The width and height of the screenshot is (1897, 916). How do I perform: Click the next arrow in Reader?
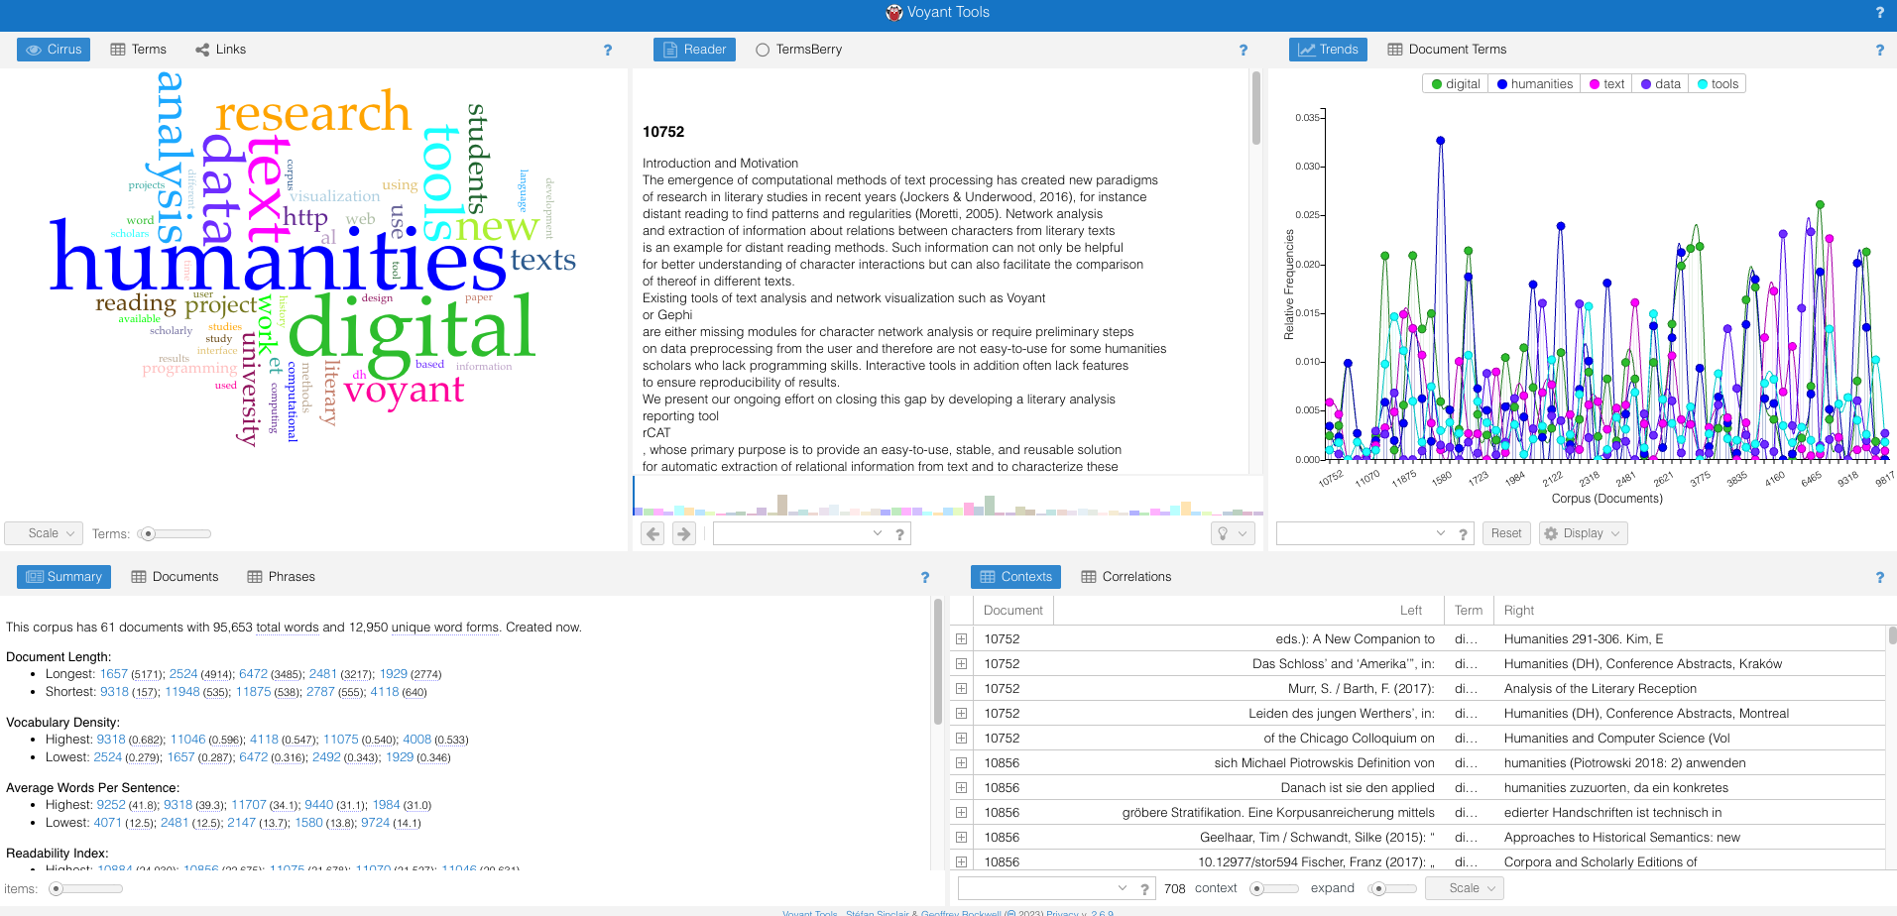click(684, 533)
